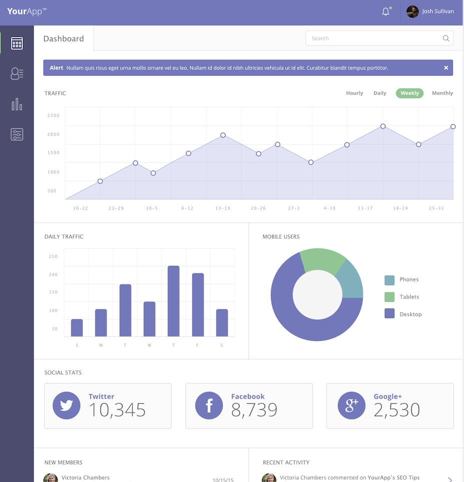Select Daily traffic view

click(x=379, y=93)
